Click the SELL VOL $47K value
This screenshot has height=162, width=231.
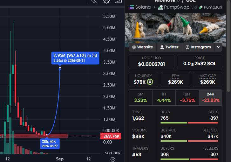[213, 136]
